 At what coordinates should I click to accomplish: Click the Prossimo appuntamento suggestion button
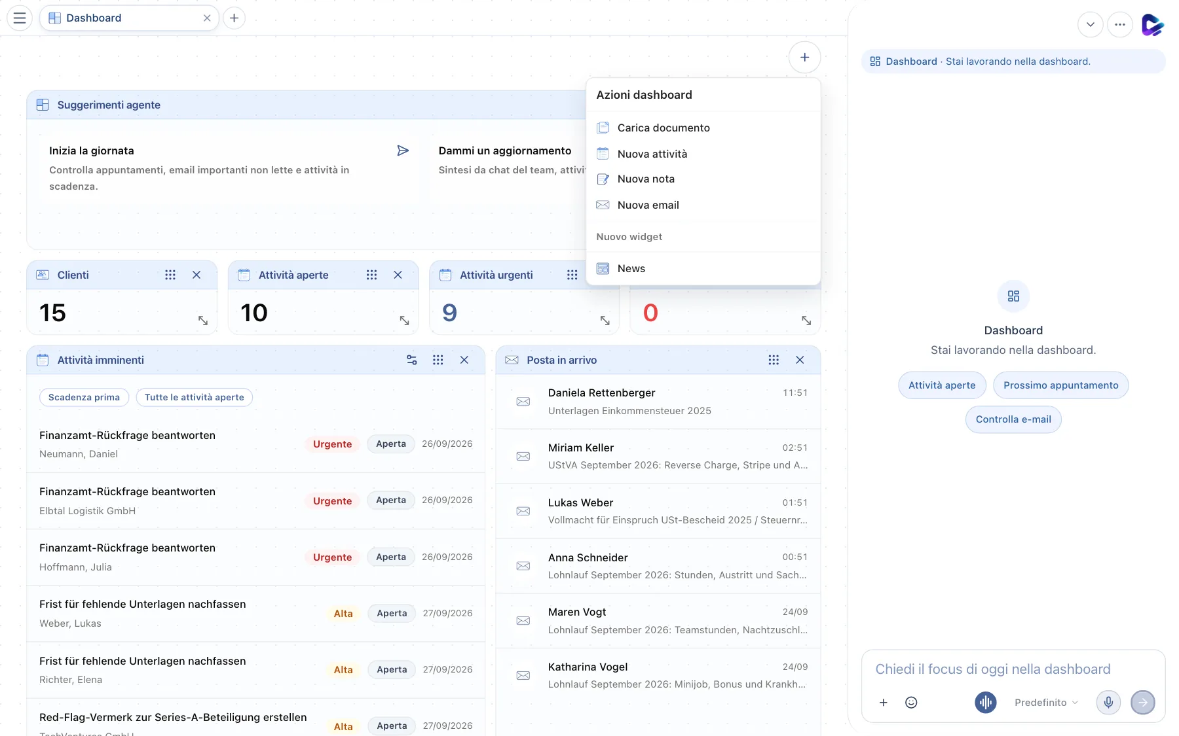click(1060, 385)
